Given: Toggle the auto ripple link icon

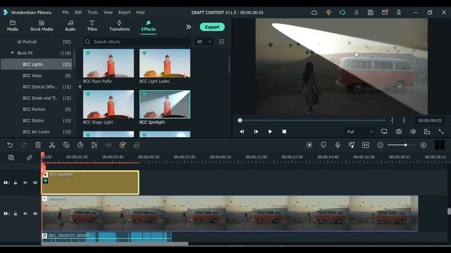Looking at the screenshot, I should point(30,157).
